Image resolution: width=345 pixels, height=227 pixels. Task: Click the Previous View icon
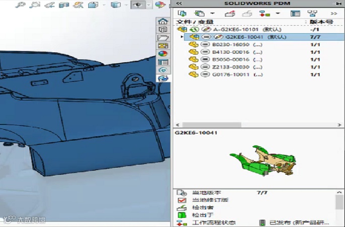(49, 5)
